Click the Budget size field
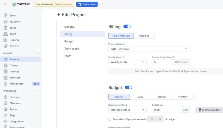 tap(166, 110)
